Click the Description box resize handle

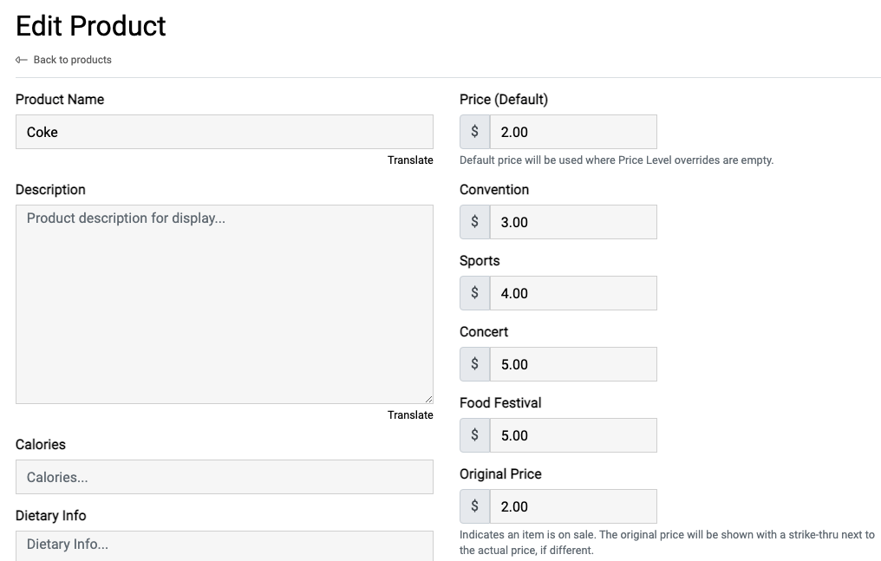429,399
